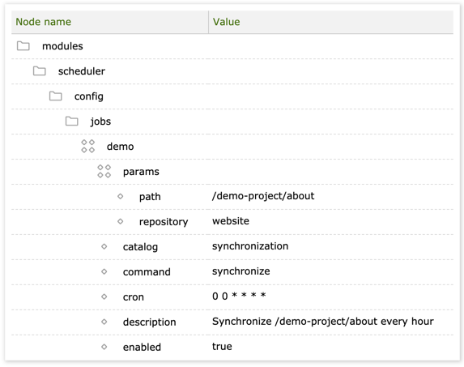464x367 pixels.
Task: Select the repository property name
Action: pos(164,222)
